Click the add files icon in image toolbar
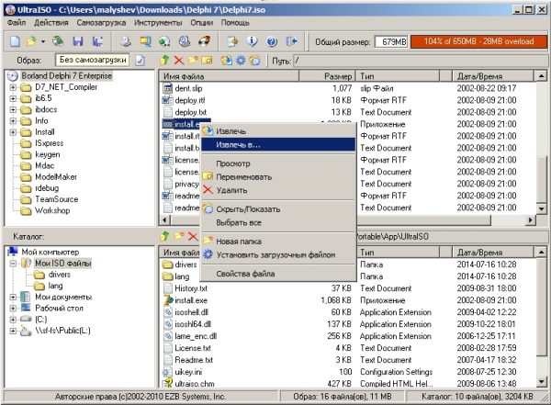The image size is (551, 405). 227,60
